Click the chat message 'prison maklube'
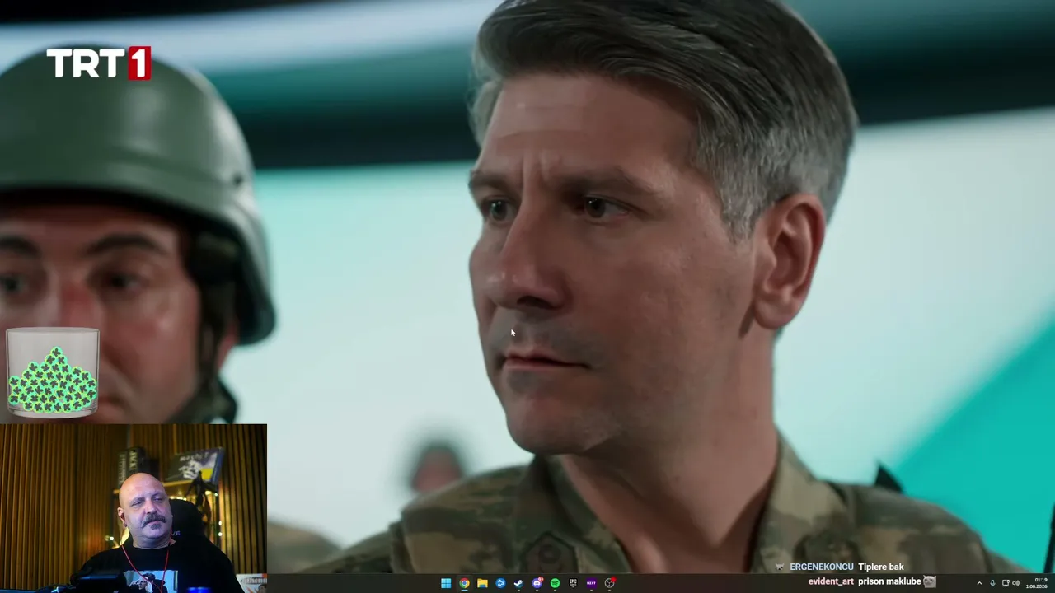1055x593 pixels. (889, 581)
